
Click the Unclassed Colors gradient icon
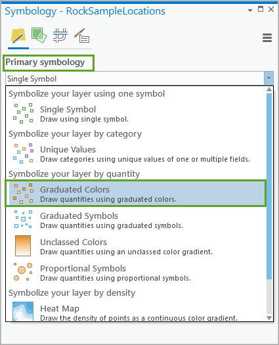(23, 246)
